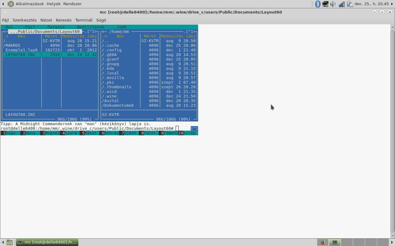Open the volume speaker tray icon
This screenshot has width=395, height=246.
333,4
